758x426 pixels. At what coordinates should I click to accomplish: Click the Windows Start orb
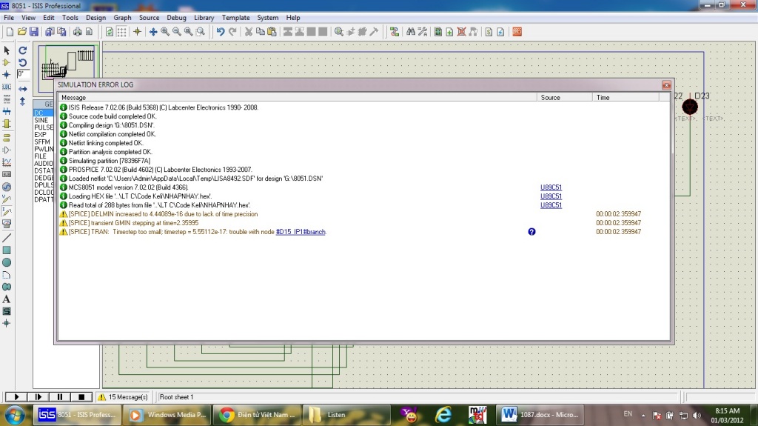tap(14, 415)
